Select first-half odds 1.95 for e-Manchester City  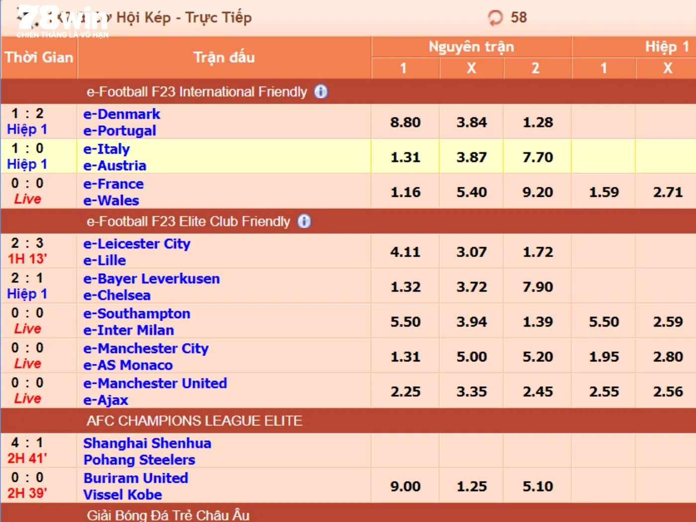click(604, 356)
